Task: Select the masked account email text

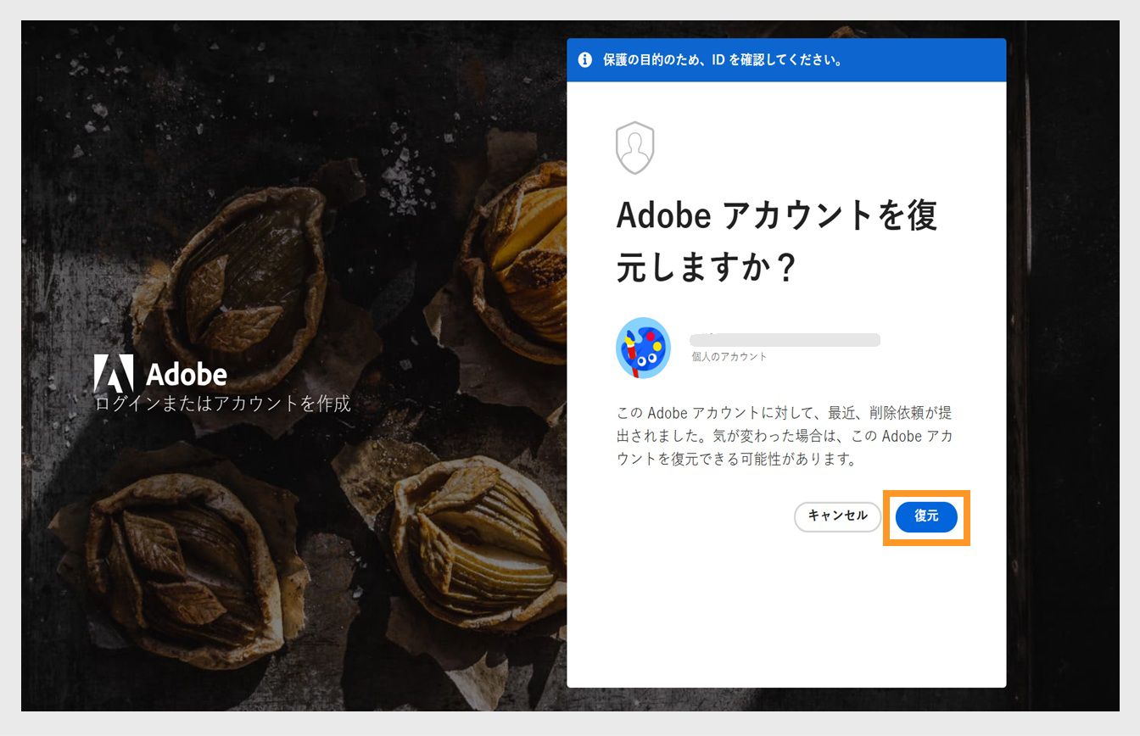Action: [784, 339]
